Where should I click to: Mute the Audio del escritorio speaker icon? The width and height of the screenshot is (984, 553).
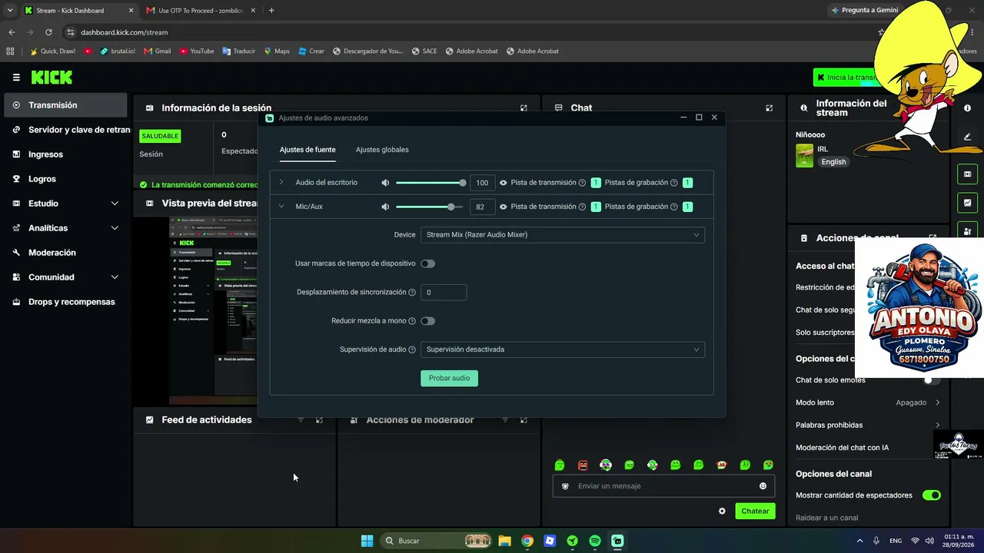[385, 183]
